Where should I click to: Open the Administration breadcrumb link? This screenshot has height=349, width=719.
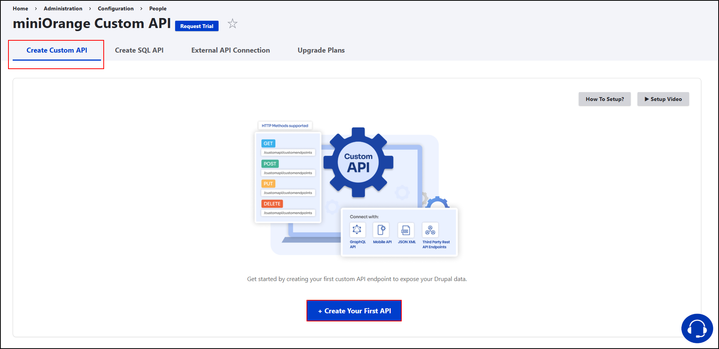[63, 8]
